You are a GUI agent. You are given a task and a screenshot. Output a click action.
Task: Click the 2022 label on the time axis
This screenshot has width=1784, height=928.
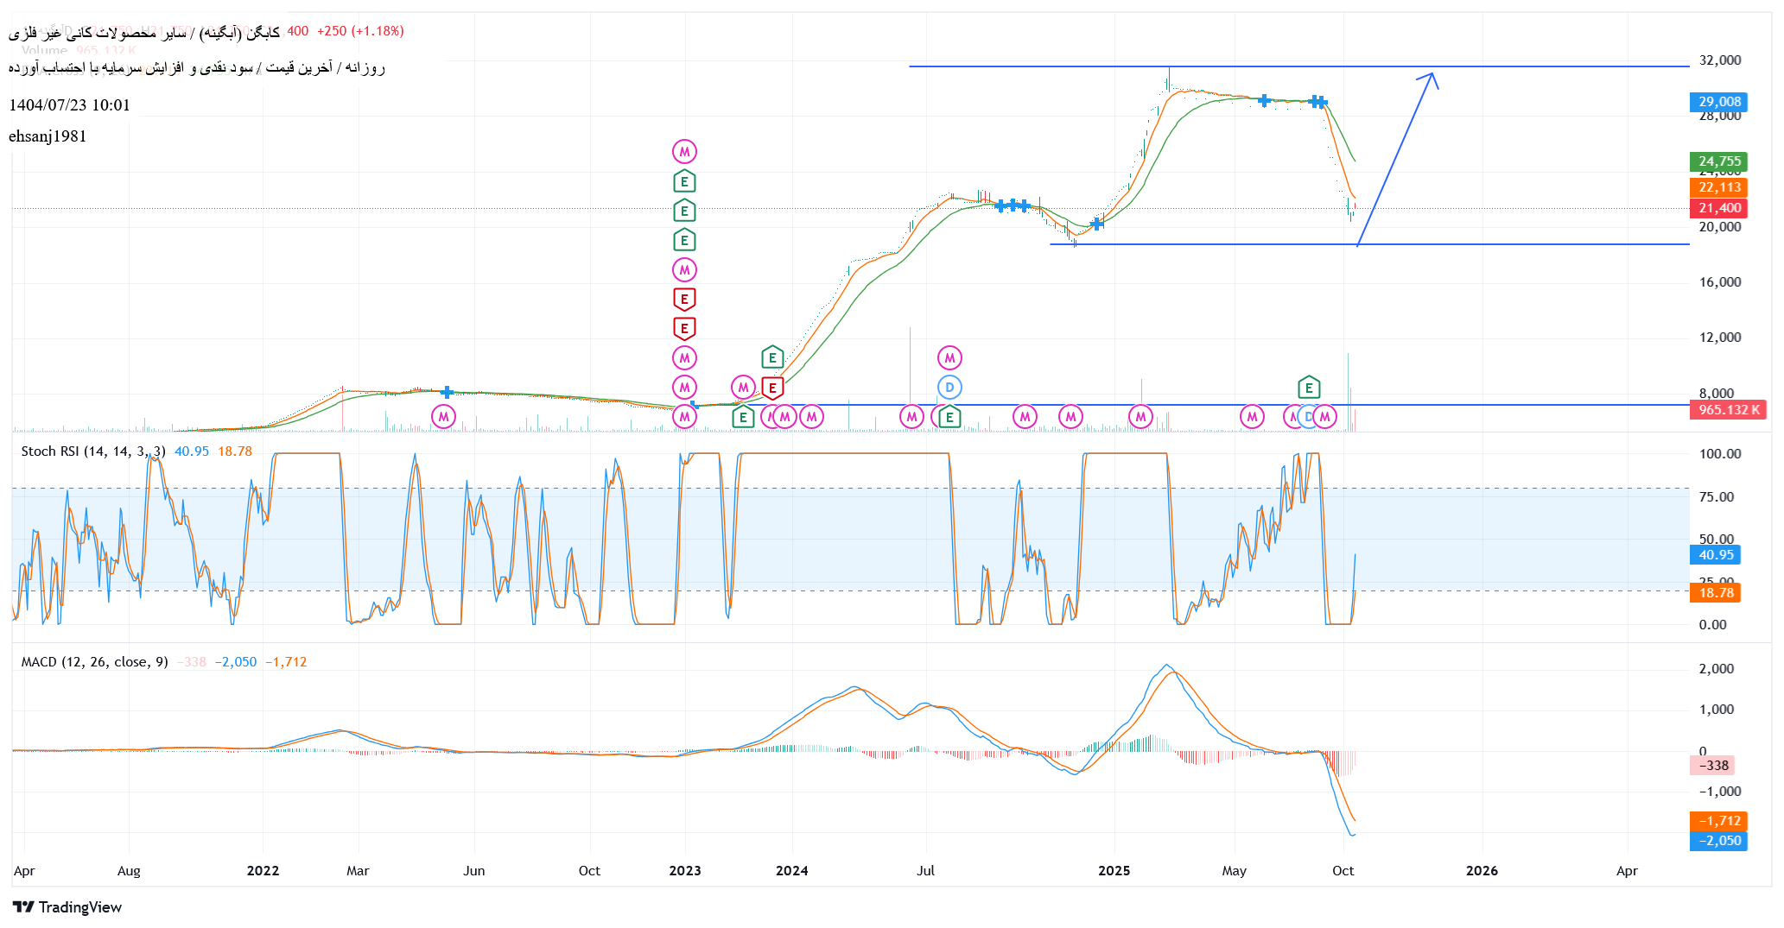pyautogui.click(x=263, y=870)
